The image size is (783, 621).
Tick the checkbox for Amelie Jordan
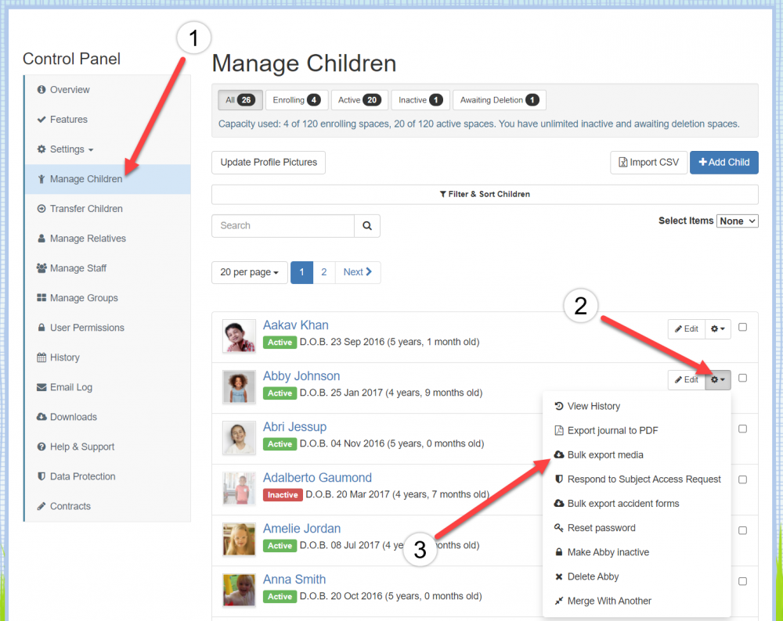click(742, 531)
